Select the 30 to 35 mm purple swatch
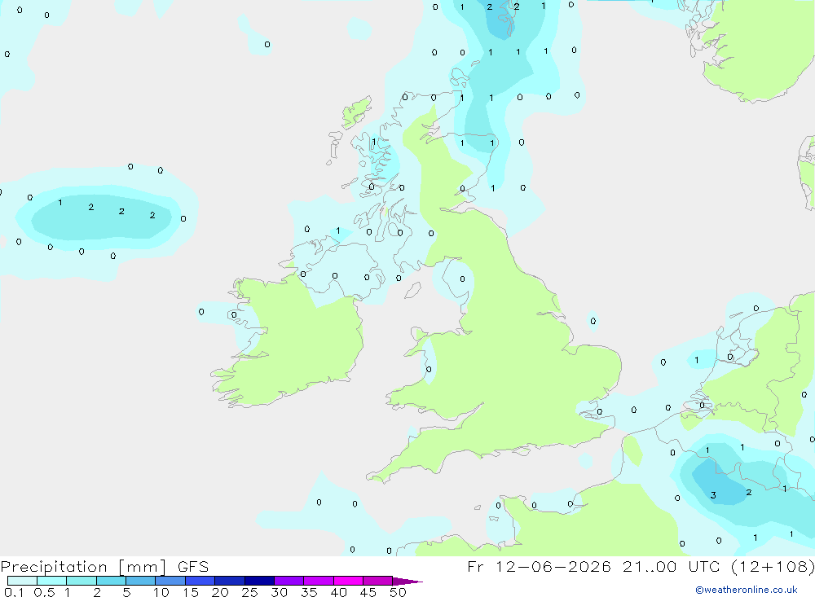 coord(289,581)
